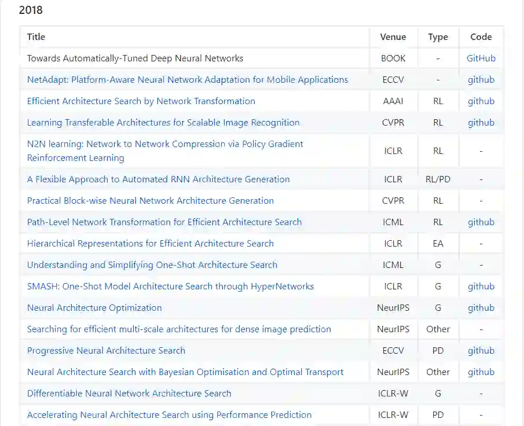524x426 pixels.
Task: Open A Flexible Approach to Automated RNN paper
Action: coord(158,179)
